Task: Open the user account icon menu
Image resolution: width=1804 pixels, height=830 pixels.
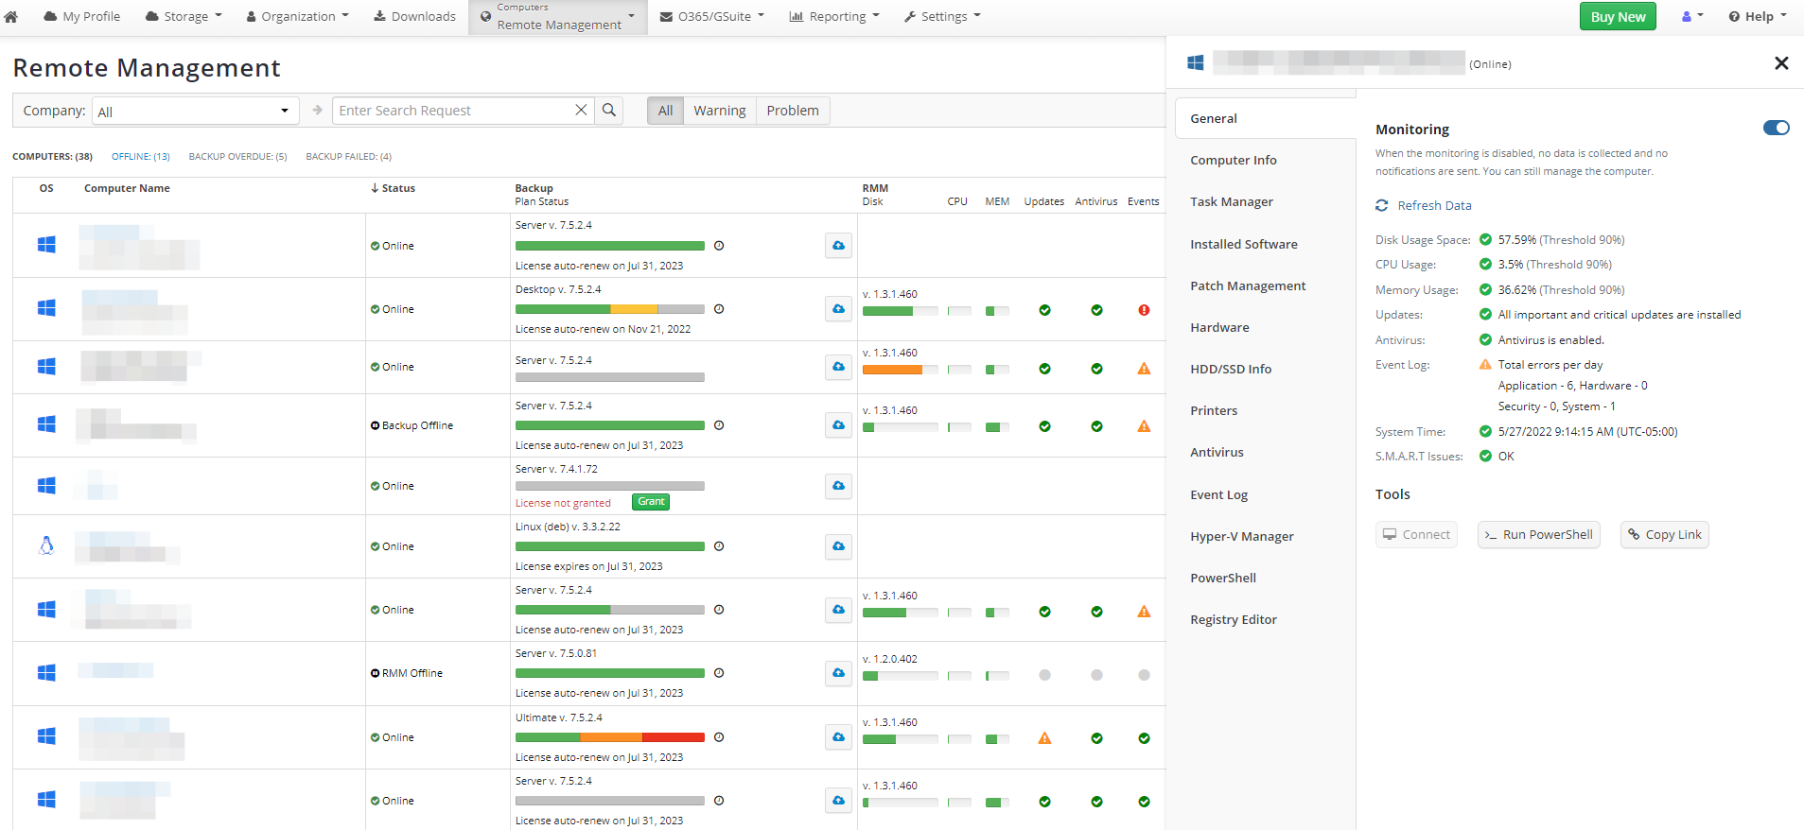Action: [x=1692, y=16]
